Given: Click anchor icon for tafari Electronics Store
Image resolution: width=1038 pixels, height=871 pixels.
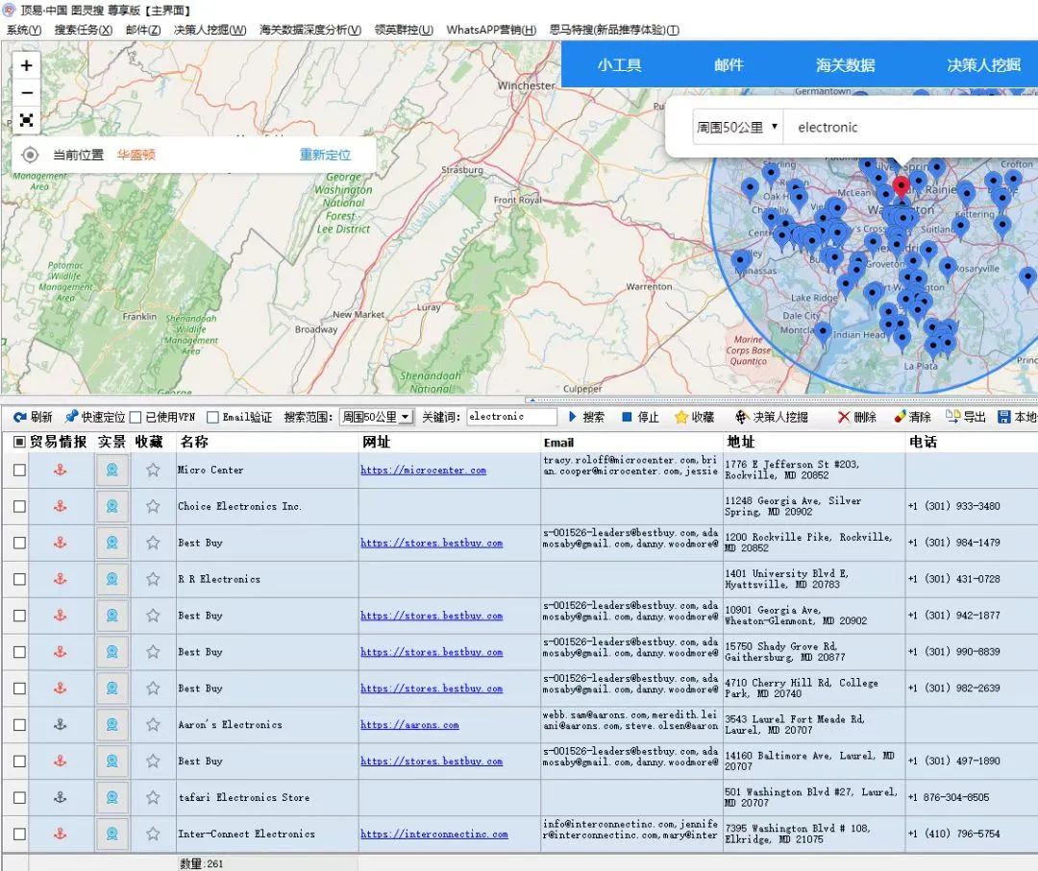Looking at the screenshot, I should point(61,797).
